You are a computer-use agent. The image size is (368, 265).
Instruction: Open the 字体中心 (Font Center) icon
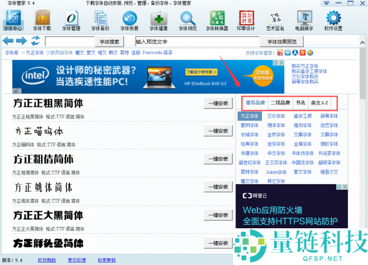(12, 20)
